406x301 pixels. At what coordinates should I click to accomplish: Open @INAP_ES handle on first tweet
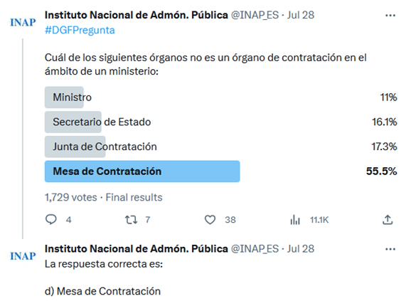[255, 15]
